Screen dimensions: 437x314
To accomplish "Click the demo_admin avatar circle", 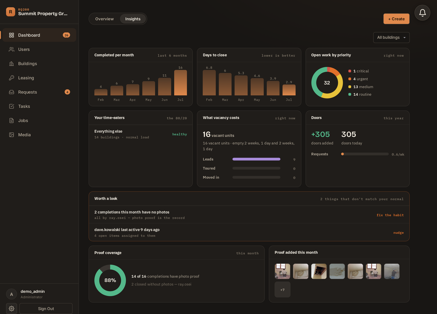I will [12, 294].
